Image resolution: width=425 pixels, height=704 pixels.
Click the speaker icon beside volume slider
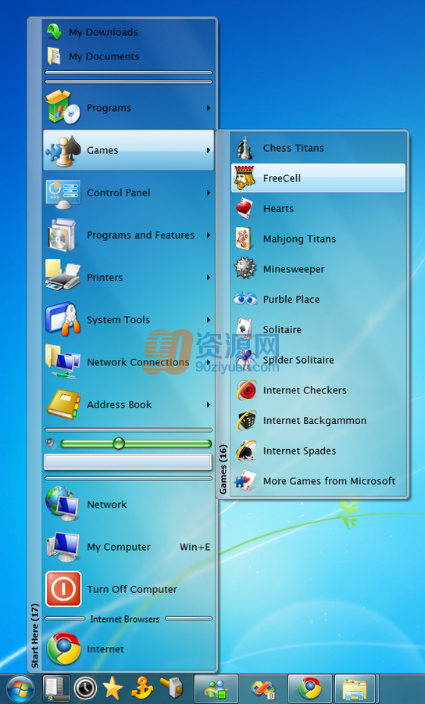51,444
